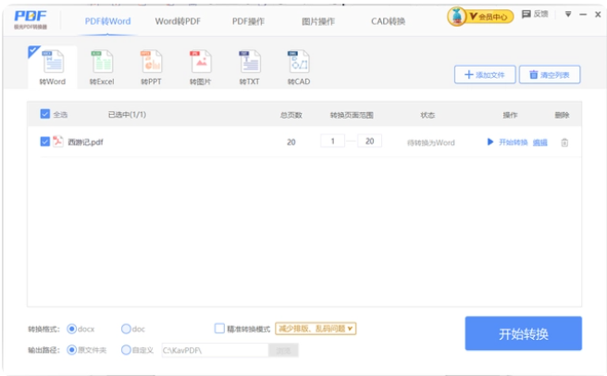The height and width of the screenshot is (376, 607).
Task: Pick the 转PPT conversion icon
Action: (x=150, y=63)
